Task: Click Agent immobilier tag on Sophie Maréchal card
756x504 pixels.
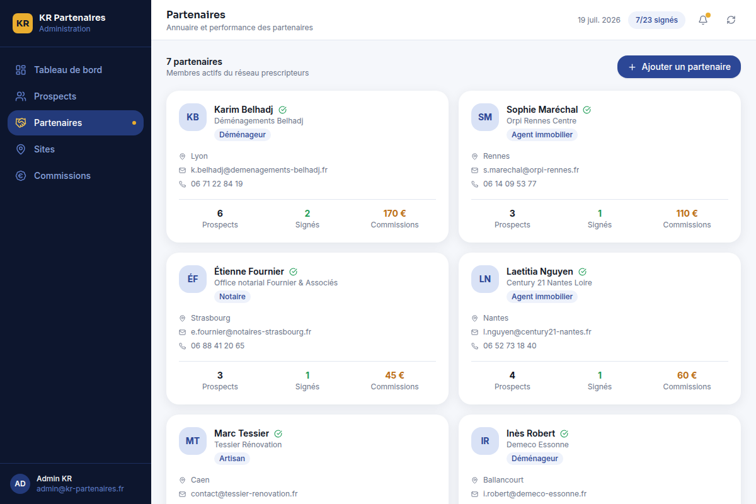Action: [542, 135]
